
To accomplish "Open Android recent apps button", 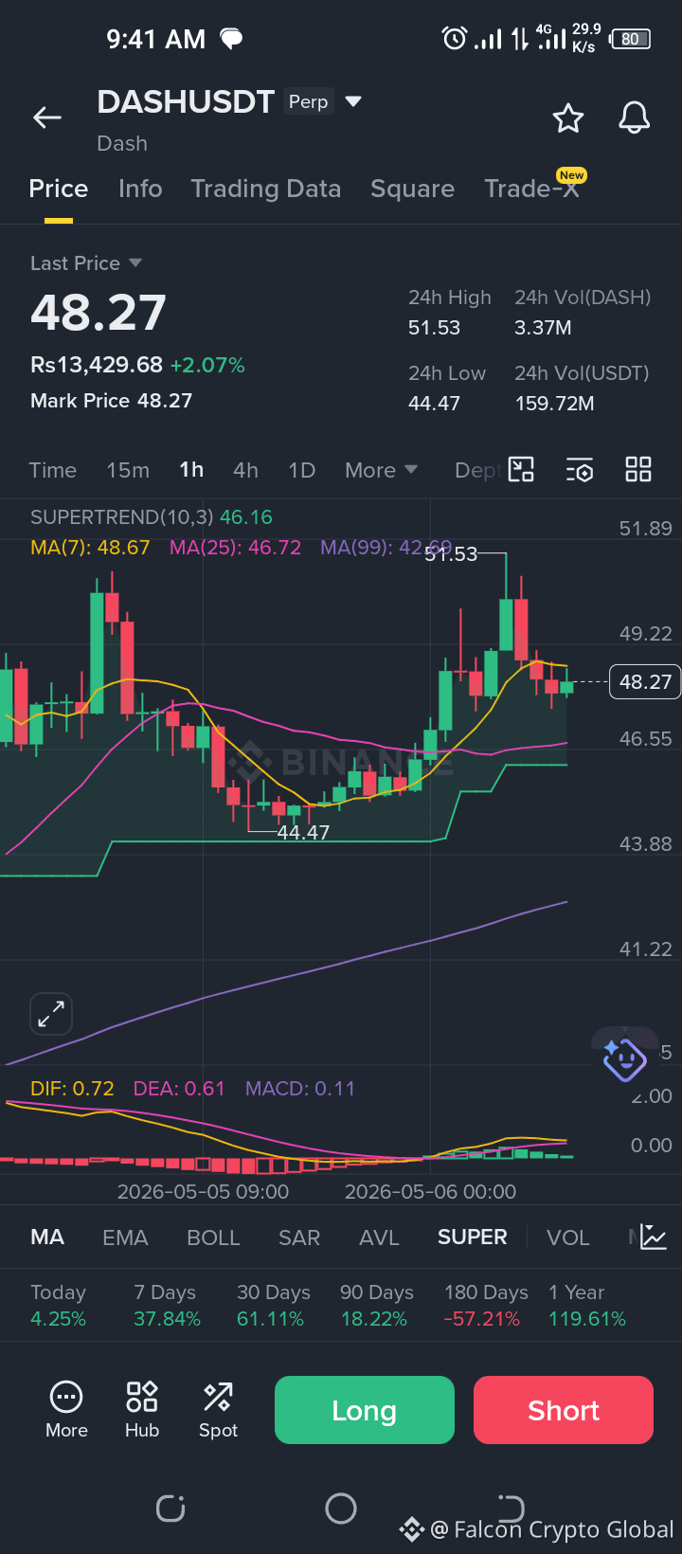I will click(x=170, y=1508).
